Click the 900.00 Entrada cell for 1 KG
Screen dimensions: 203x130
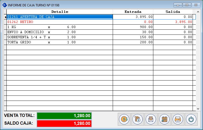(133, 27)
